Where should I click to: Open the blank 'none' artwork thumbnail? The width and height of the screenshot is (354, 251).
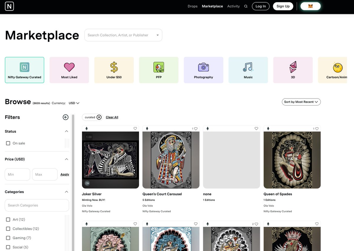coord(232,160)
